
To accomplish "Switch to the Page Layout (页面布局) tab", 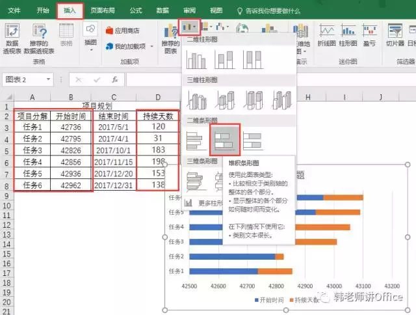I will tap(103, 10).
